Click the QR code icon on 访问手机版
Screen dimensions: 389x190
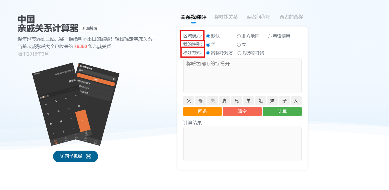click(88, 156)
